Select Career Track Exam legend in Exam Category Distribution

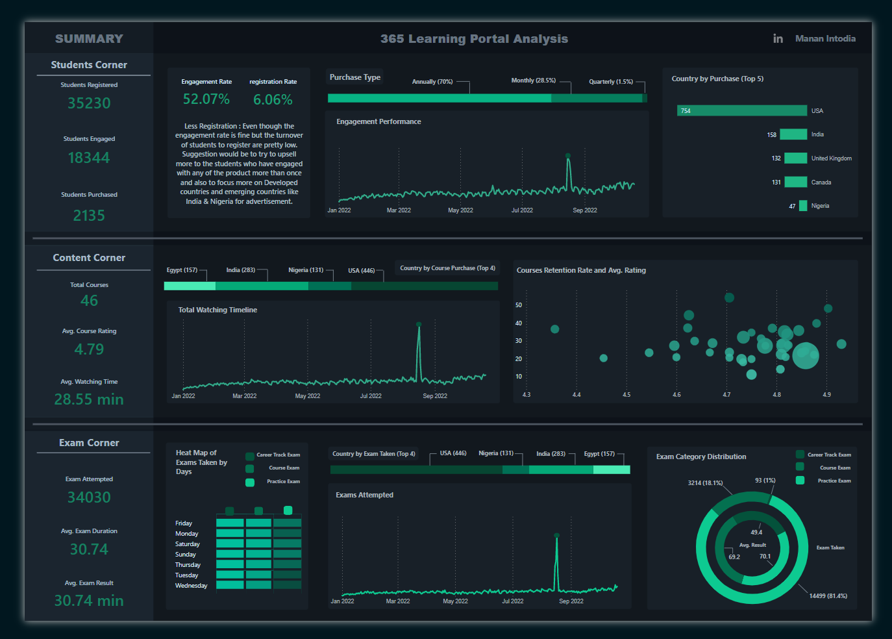coord(800,455)
